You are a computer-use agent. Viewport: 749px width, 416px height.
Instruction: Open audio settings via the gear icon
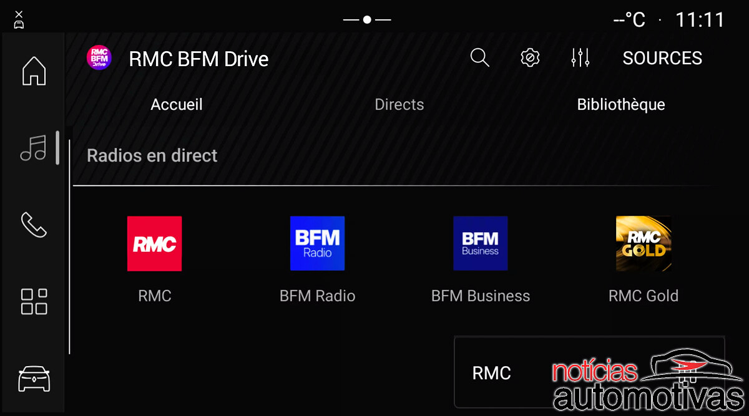(x=529, y=57)
